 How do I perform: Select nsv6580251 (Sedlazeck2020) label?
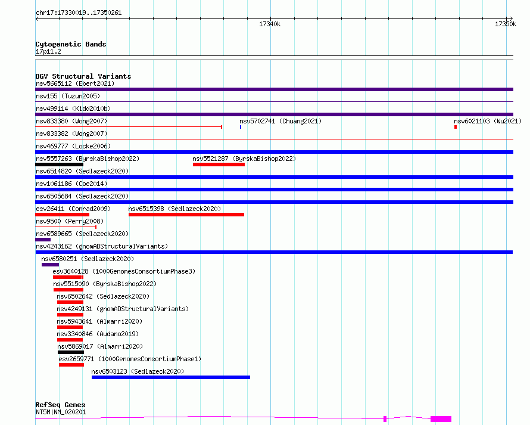(88, 259)
